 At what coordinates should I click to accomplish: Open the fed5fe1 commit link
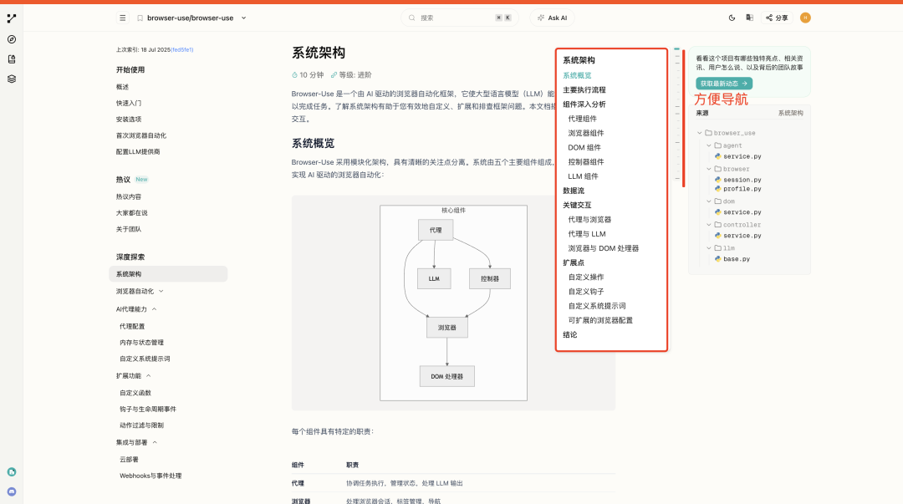pos(182,50)
